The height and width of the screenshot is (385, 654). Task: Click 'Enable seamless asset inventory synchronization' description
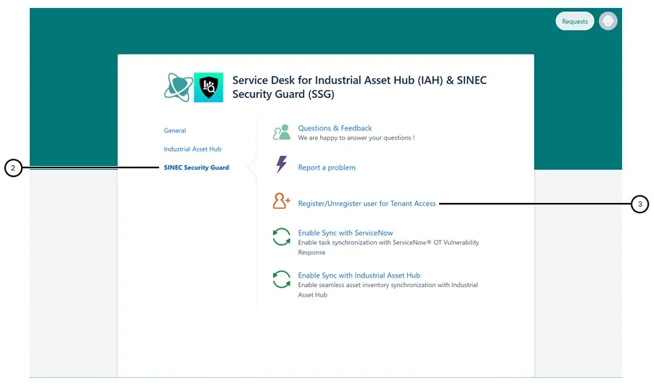[x=388, y=290]
